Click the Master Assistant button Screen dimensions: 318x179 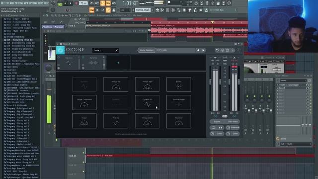(x=146, y=50)
